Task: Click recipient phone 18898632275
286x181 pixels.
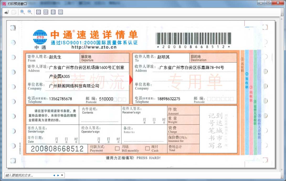Action: [x=169, y=99]
